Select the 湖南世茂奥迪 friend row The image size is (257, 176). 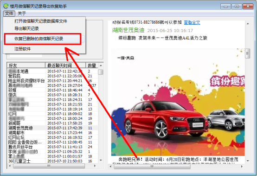(52, 128)
